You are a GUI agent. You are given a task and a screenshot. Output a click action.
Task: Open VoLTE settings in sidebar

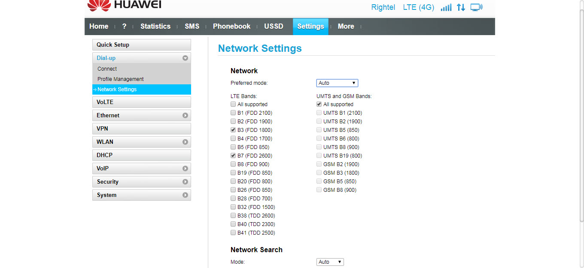pyautogui.click(x=141, y=102)
